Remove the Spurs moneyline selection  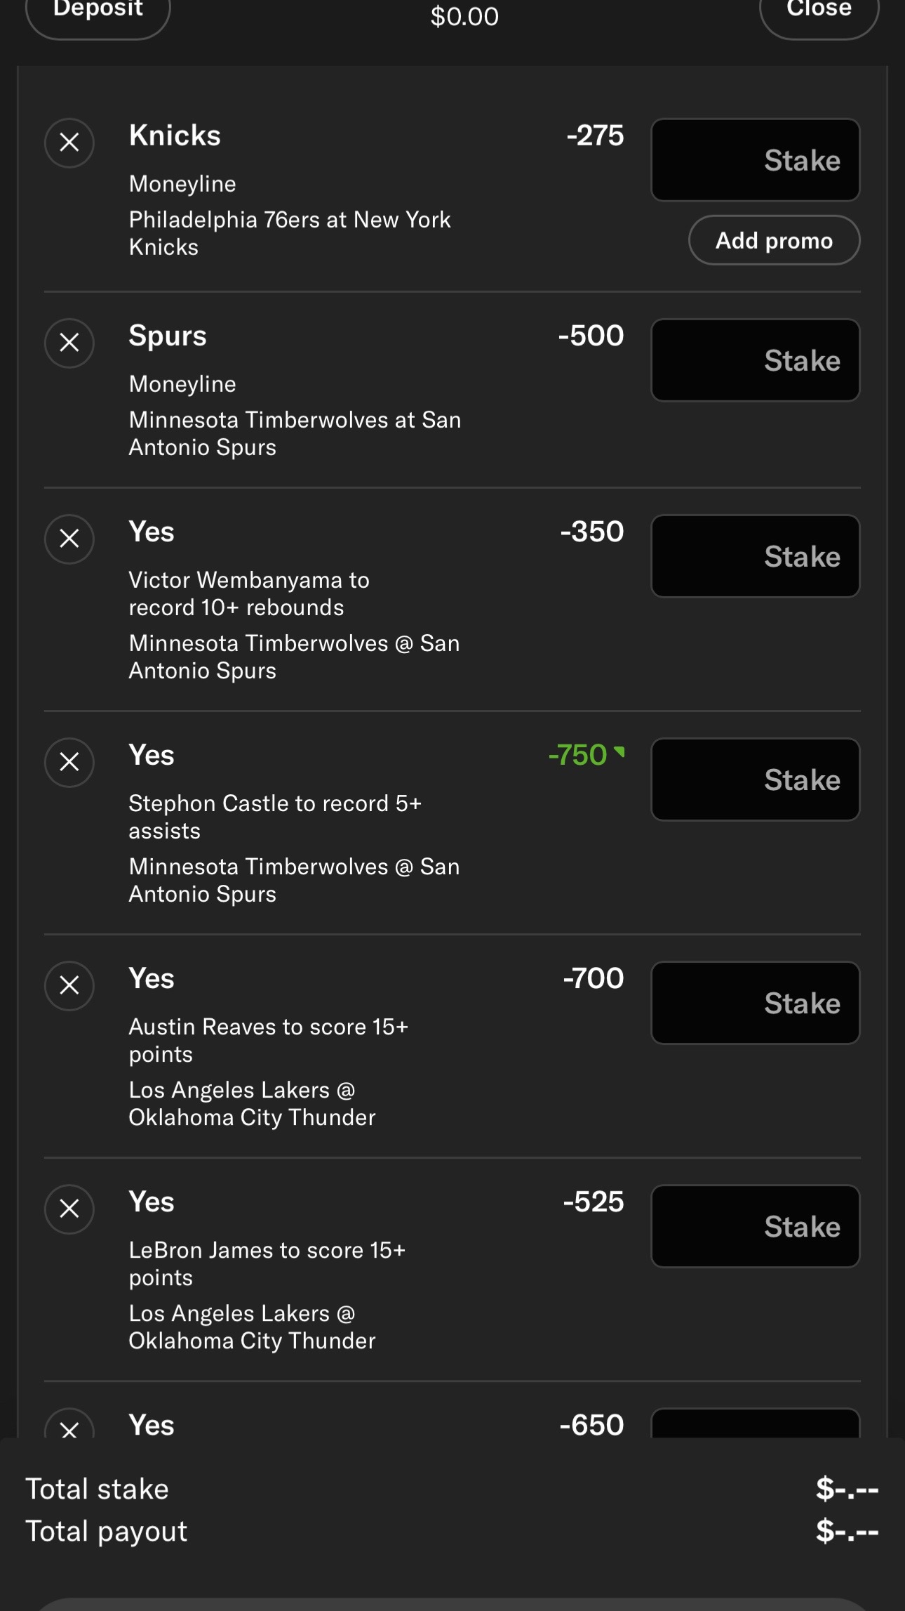[69, 343]
